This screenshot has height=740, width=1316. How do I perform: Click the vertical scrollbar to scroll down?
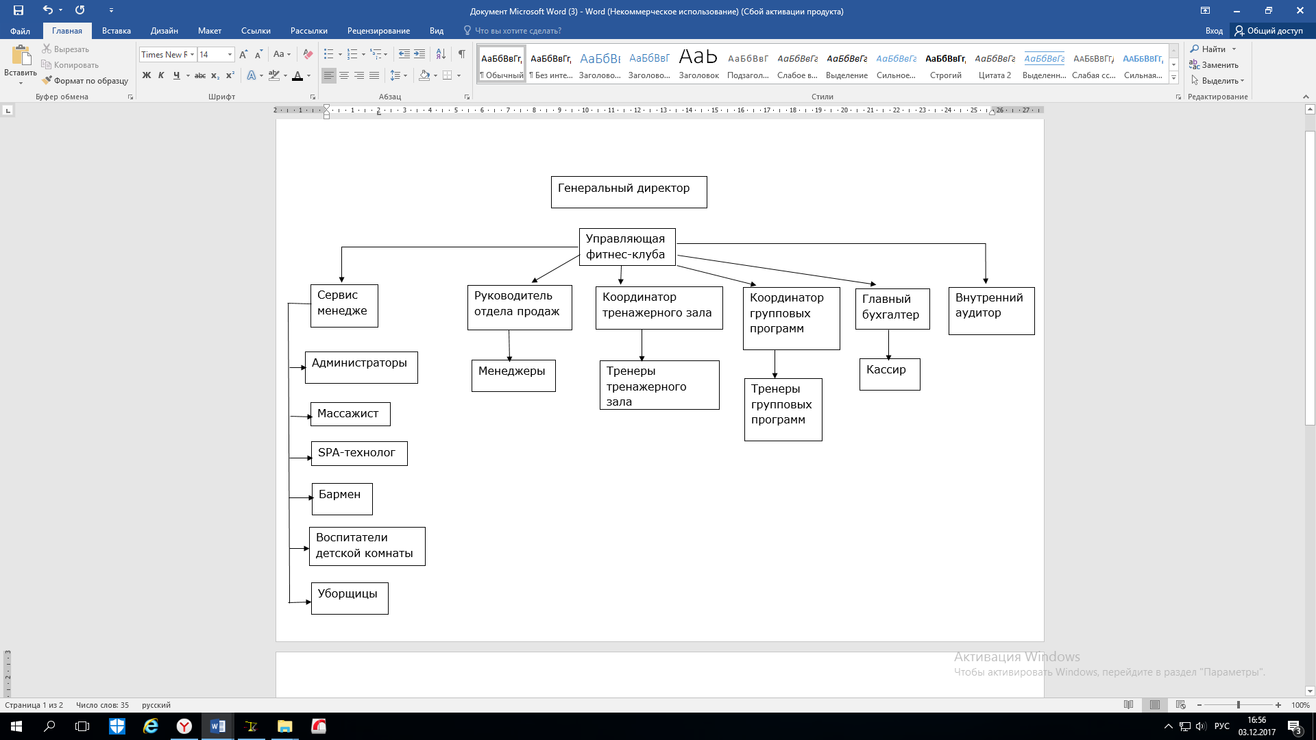(1308, 542)
